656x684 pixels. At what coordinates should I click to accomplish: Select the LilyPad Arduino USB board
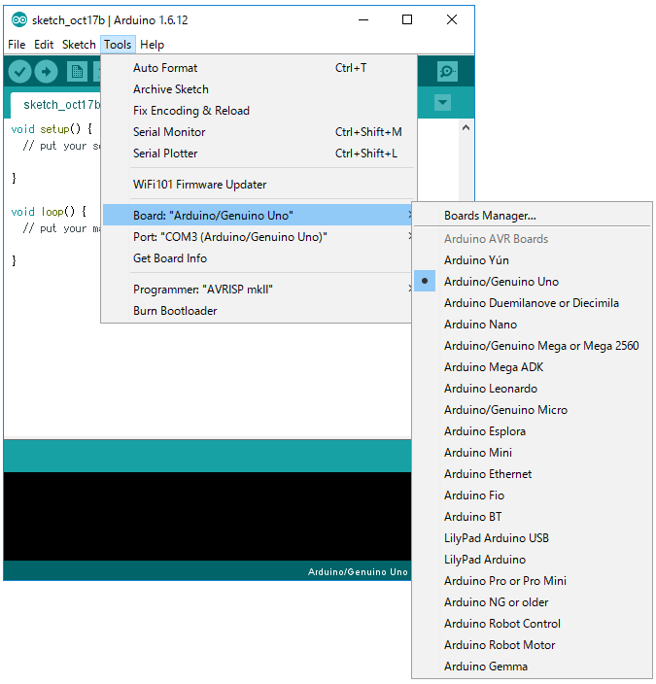click(x=532, y=538)
